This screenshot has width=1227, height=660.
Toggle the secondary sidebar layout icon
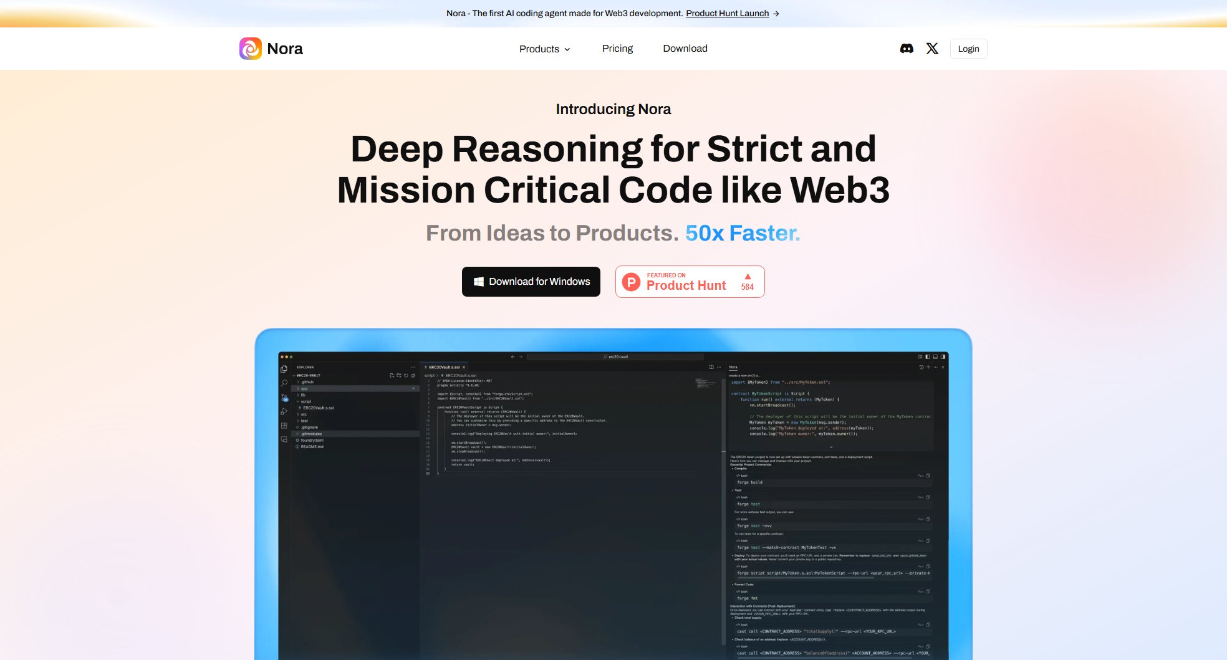(x=943, y=356)
